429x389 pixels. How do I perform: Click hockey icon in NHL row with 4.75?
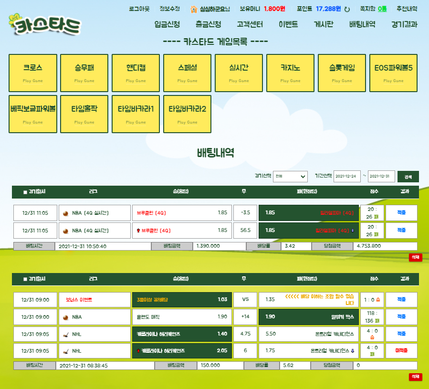point(66,334)
